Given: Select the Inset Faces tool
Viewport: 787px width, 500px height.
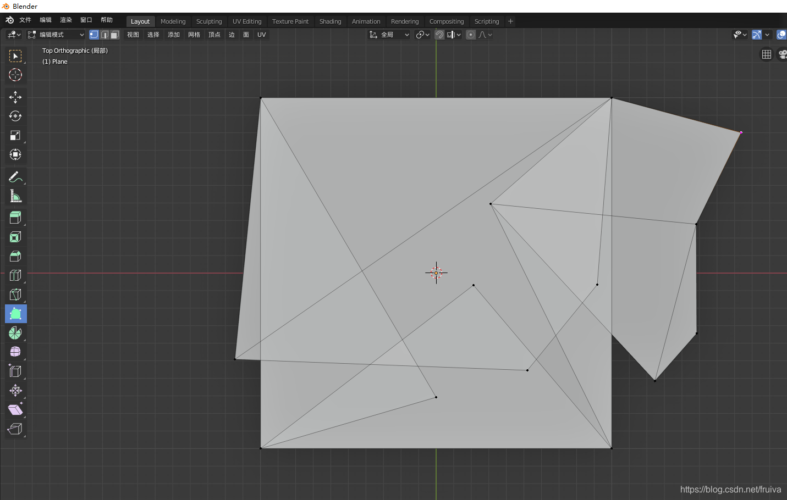Looking at the screenshot, I should (15, 237).
